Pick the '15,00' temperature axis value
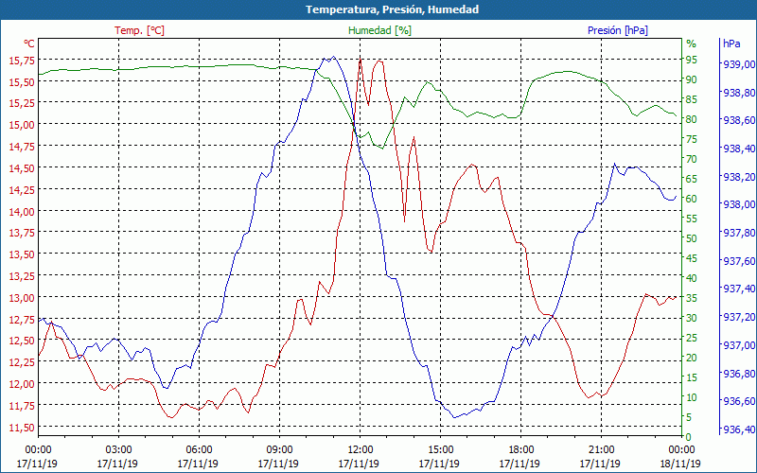The height and width of the screenshot is (473, 757). [x=22, y=125]
